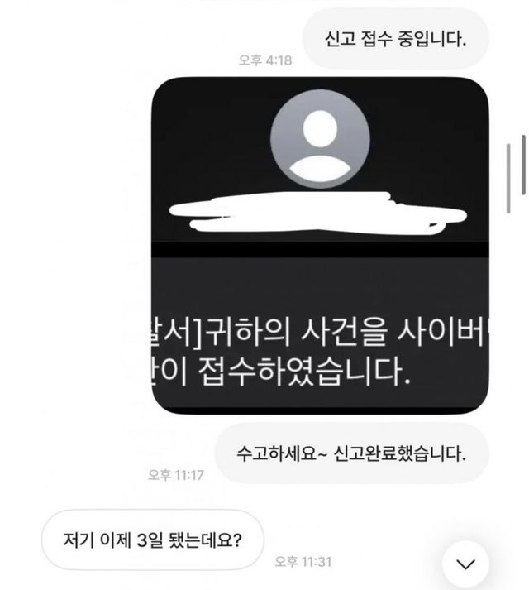Tap the '오후 11:31' timestamp
This screenshot has height=590, width=529.
(303, 562)
